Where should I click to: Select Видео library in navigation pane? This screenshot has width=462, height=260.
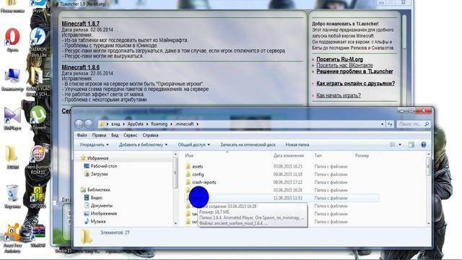click(x=96, y=198)
